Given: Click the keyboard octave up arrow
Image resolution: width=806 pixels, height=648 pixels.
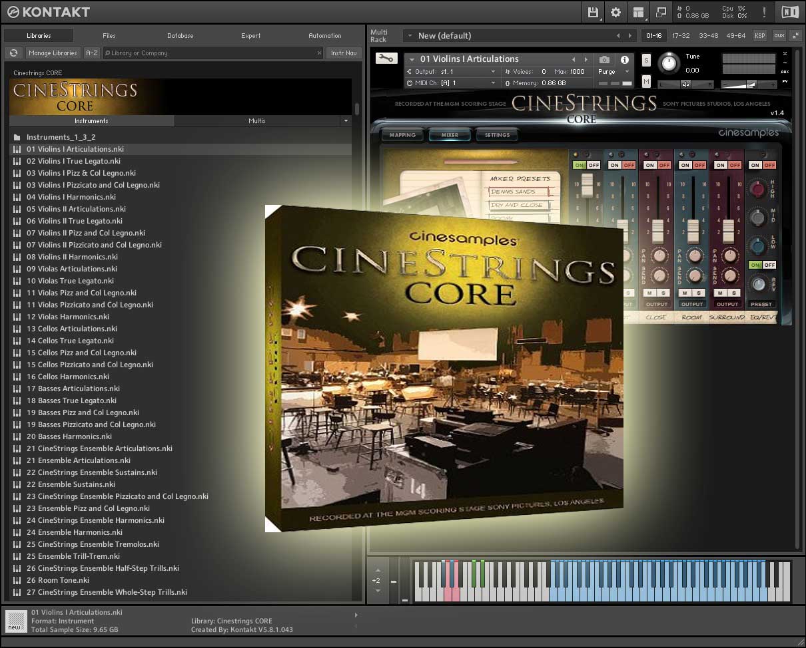Looking at the screenshot, I should [x=378, y=570].
